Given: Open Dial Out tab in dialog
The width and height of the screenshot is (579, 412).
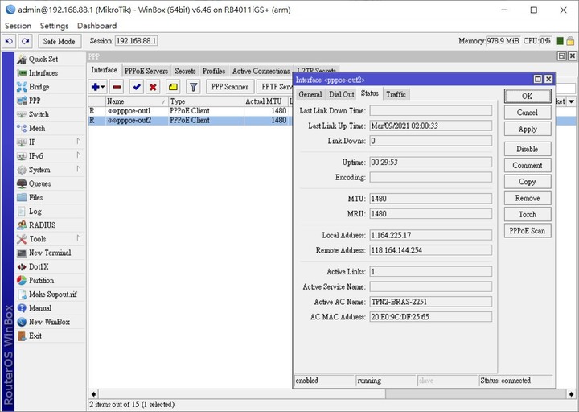Looking at the screenshot, I should 342,94.
